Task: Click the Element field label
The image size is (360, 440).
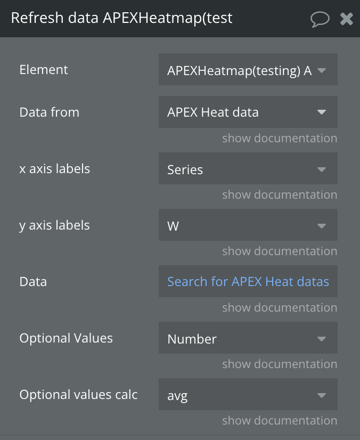Action: [44, 69]
